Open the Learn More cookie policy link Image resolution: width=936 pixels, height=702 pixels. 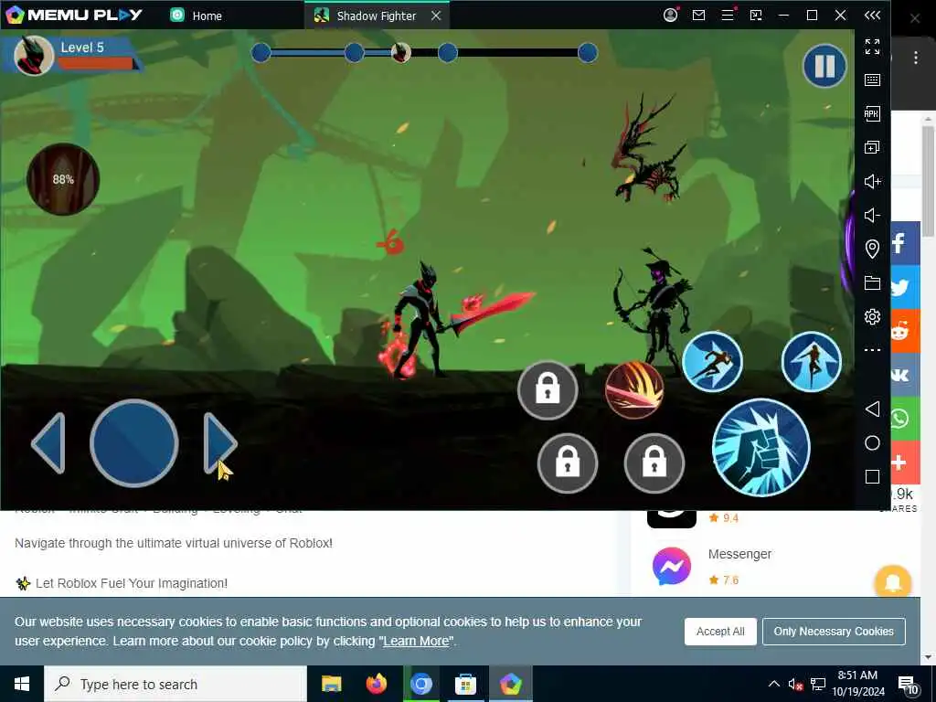pyautogui.click(x=416, y=641)
